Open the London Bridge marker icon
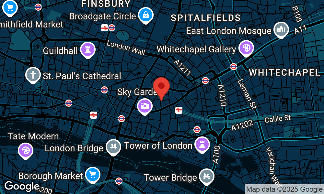Viewport: 324px width, 194px height. coord(113,147)
